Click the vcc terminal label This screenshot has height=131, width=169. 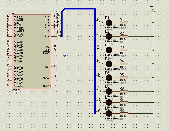click(152, 6)
